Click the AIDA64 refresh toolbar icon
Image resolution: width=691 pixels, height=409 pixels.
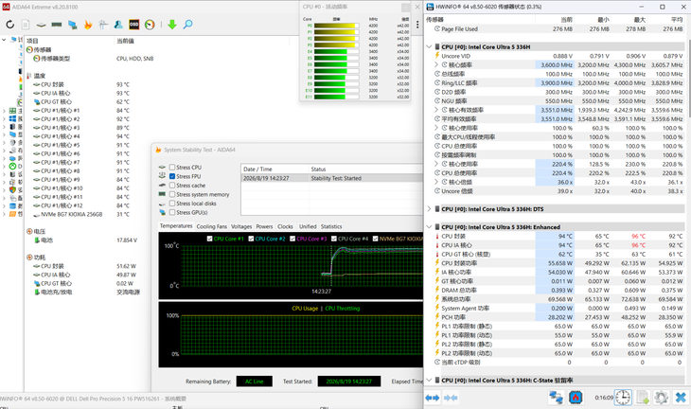coord(10,25)
